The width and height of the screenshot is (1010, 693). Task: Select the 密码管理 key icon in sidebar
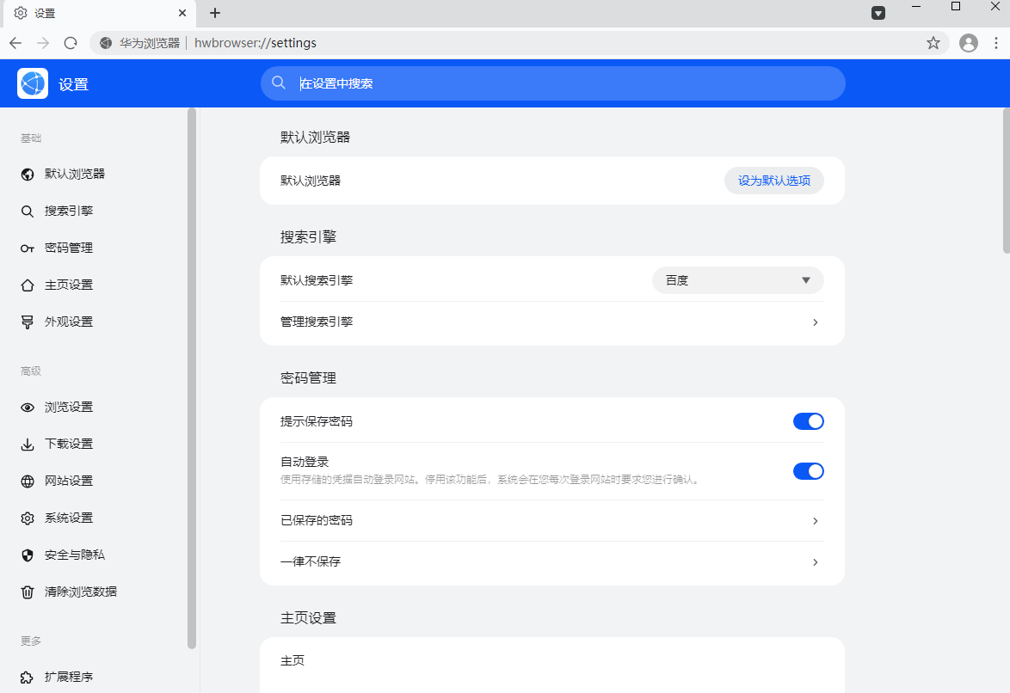tap(28, 248)
